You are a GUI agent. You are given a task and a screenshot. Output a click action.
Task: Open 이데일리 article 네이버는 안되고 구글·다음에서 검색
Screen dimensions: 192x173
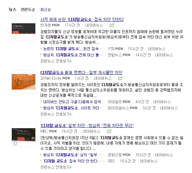[74, 102]
